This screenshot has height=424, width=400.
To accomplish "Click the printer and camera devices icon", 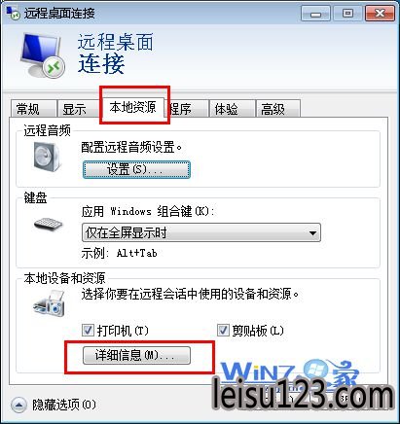I will tap(50, 303).
